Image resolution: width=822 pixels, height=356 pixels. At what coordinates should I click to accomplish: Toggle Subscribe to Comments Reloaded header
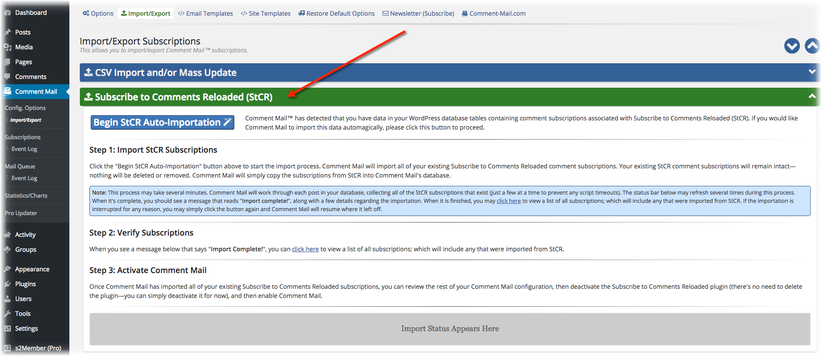click(x=450, y=97)
